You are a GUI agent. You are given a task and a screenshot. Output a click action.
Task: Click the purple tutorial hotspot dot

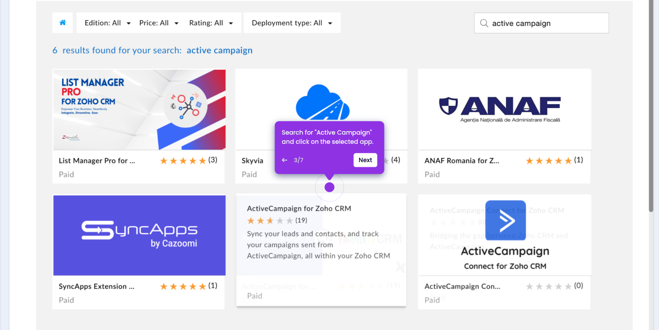(x=330, y=187)
